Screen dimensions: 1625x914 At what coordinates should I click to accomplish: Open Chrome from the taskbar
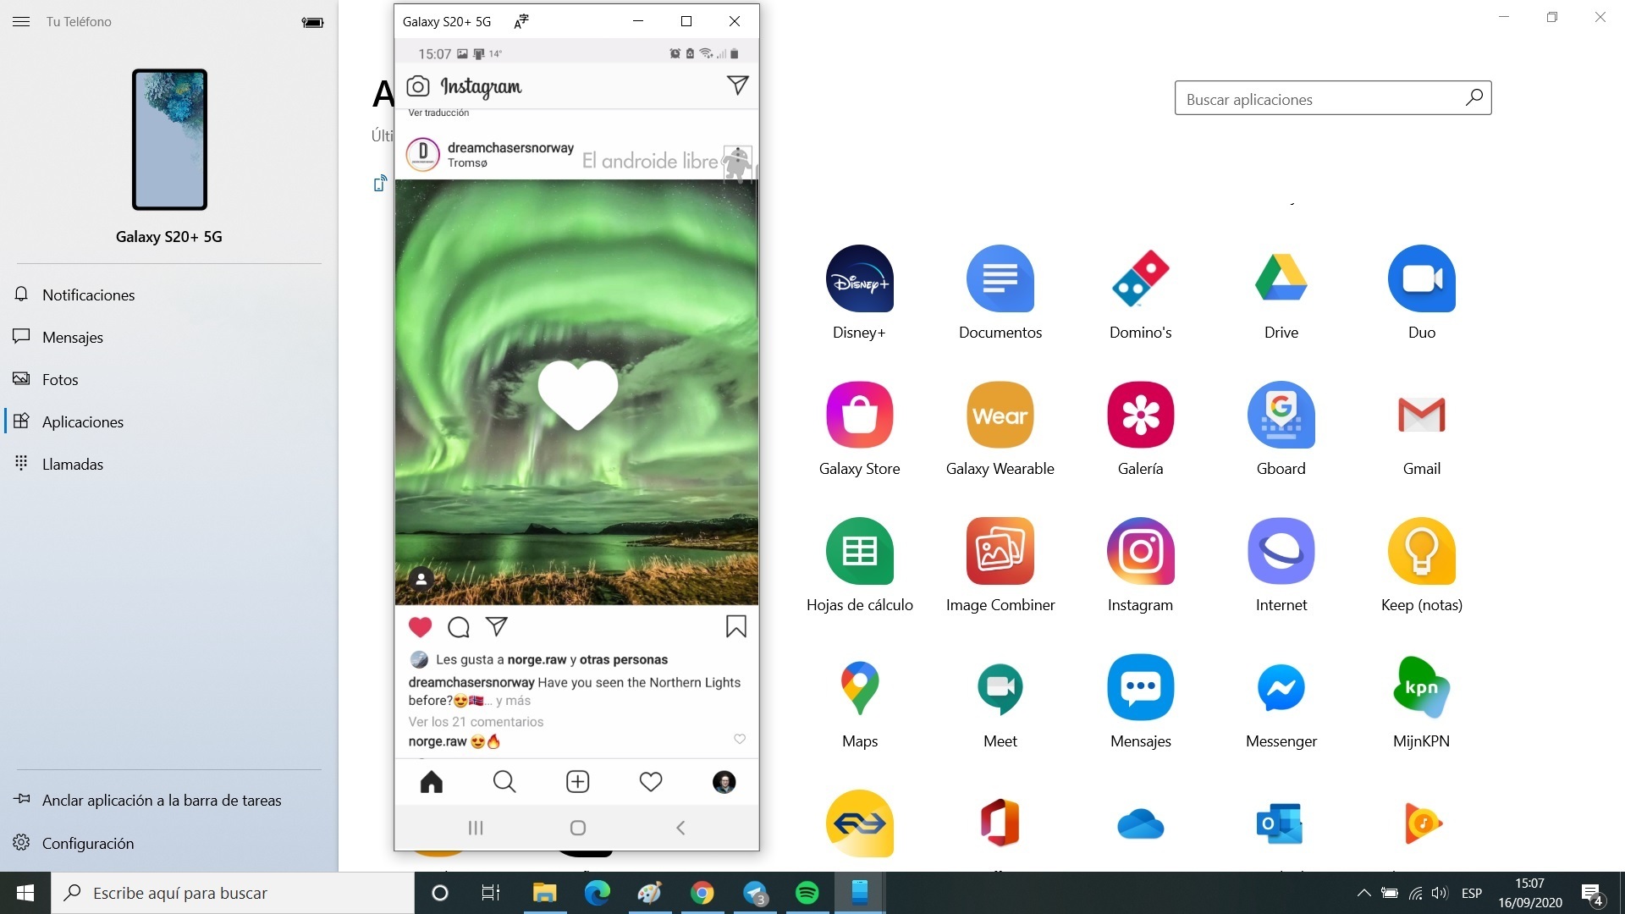(x=702, y=893)
